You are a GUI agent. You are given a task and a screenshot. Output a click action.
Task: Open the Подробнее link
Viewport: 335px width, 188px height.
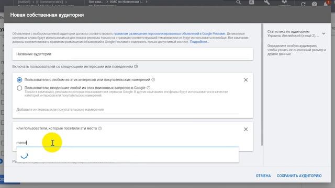pyautogui.click(x=199, y=42)
